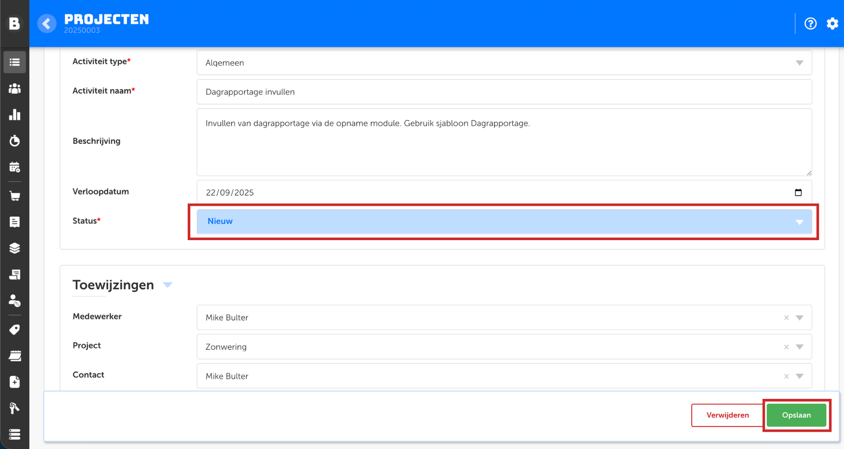
Task: Click the Medewerker field label
Action: 97,316
